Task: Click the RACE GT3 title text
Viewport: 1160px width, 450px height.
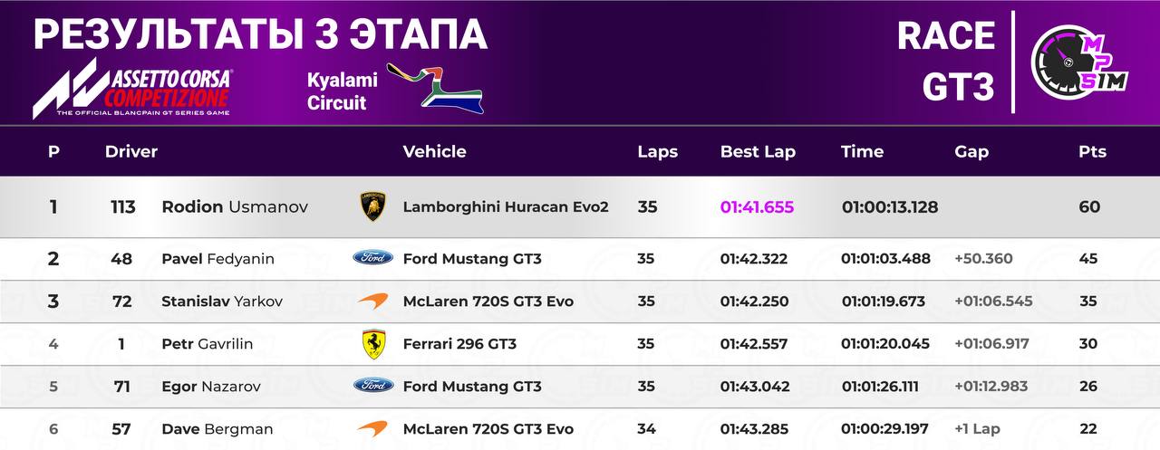Action: point(946,62)
